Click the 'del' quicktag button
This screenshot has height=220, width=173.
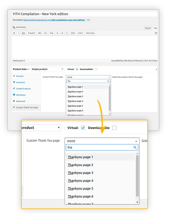[x=40, y=33]
